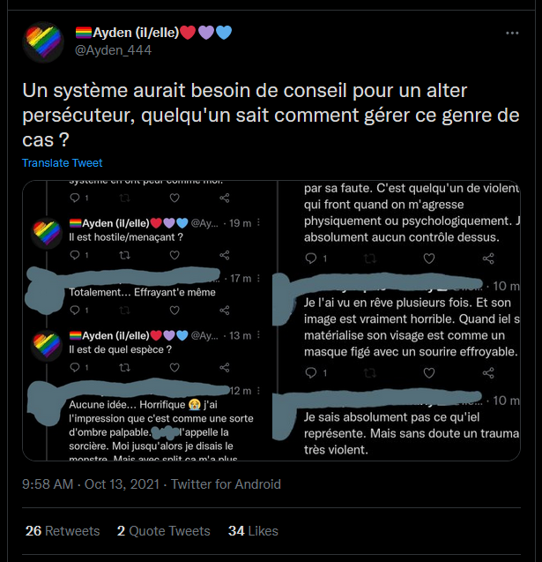Click share icon under "sourire effroyable" text
This screenshot has width=542, height=562.
[x=488, y=372]
